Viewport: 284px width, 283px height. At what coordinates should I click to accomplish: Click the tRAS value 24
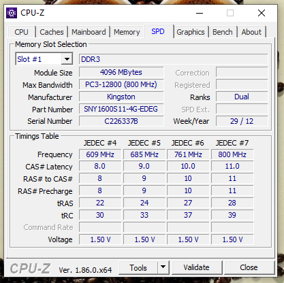pyautogui.click(x=144, y=203)
